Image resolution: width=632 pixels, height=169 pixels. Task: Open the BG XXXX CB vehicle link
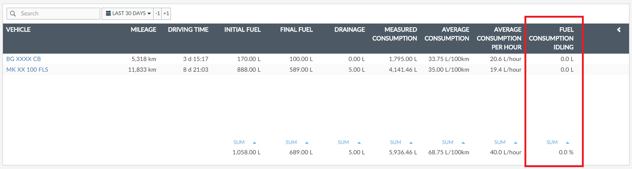[x=24, y=59]
